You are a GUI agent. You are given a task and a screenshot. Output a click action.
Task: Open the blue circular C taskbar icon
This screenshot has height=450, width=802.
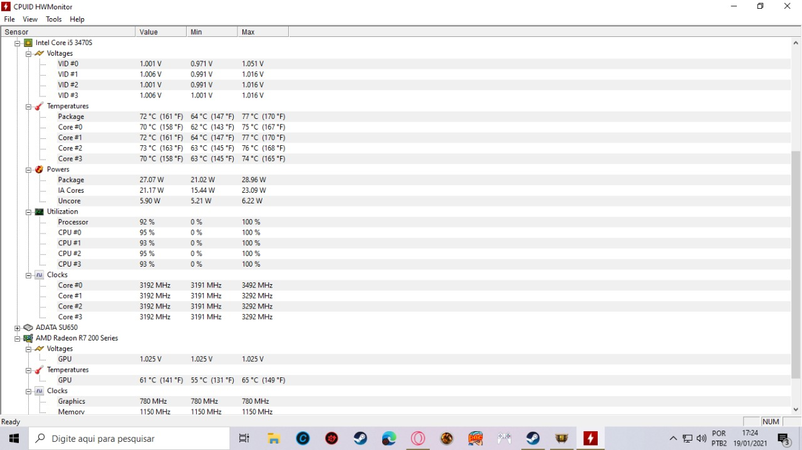point(303,439)
